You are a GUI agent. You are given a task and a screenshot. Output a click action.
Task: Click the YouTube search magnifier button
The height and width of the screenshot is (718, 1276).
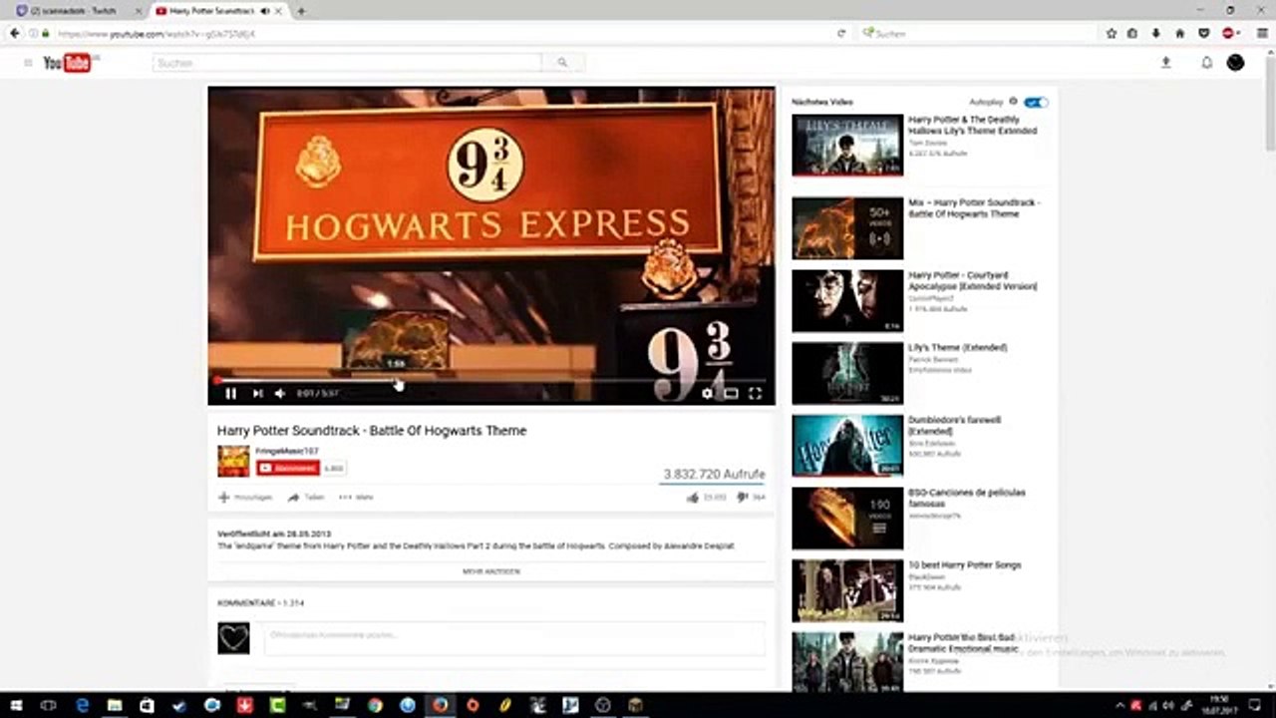tap(562, 63)
